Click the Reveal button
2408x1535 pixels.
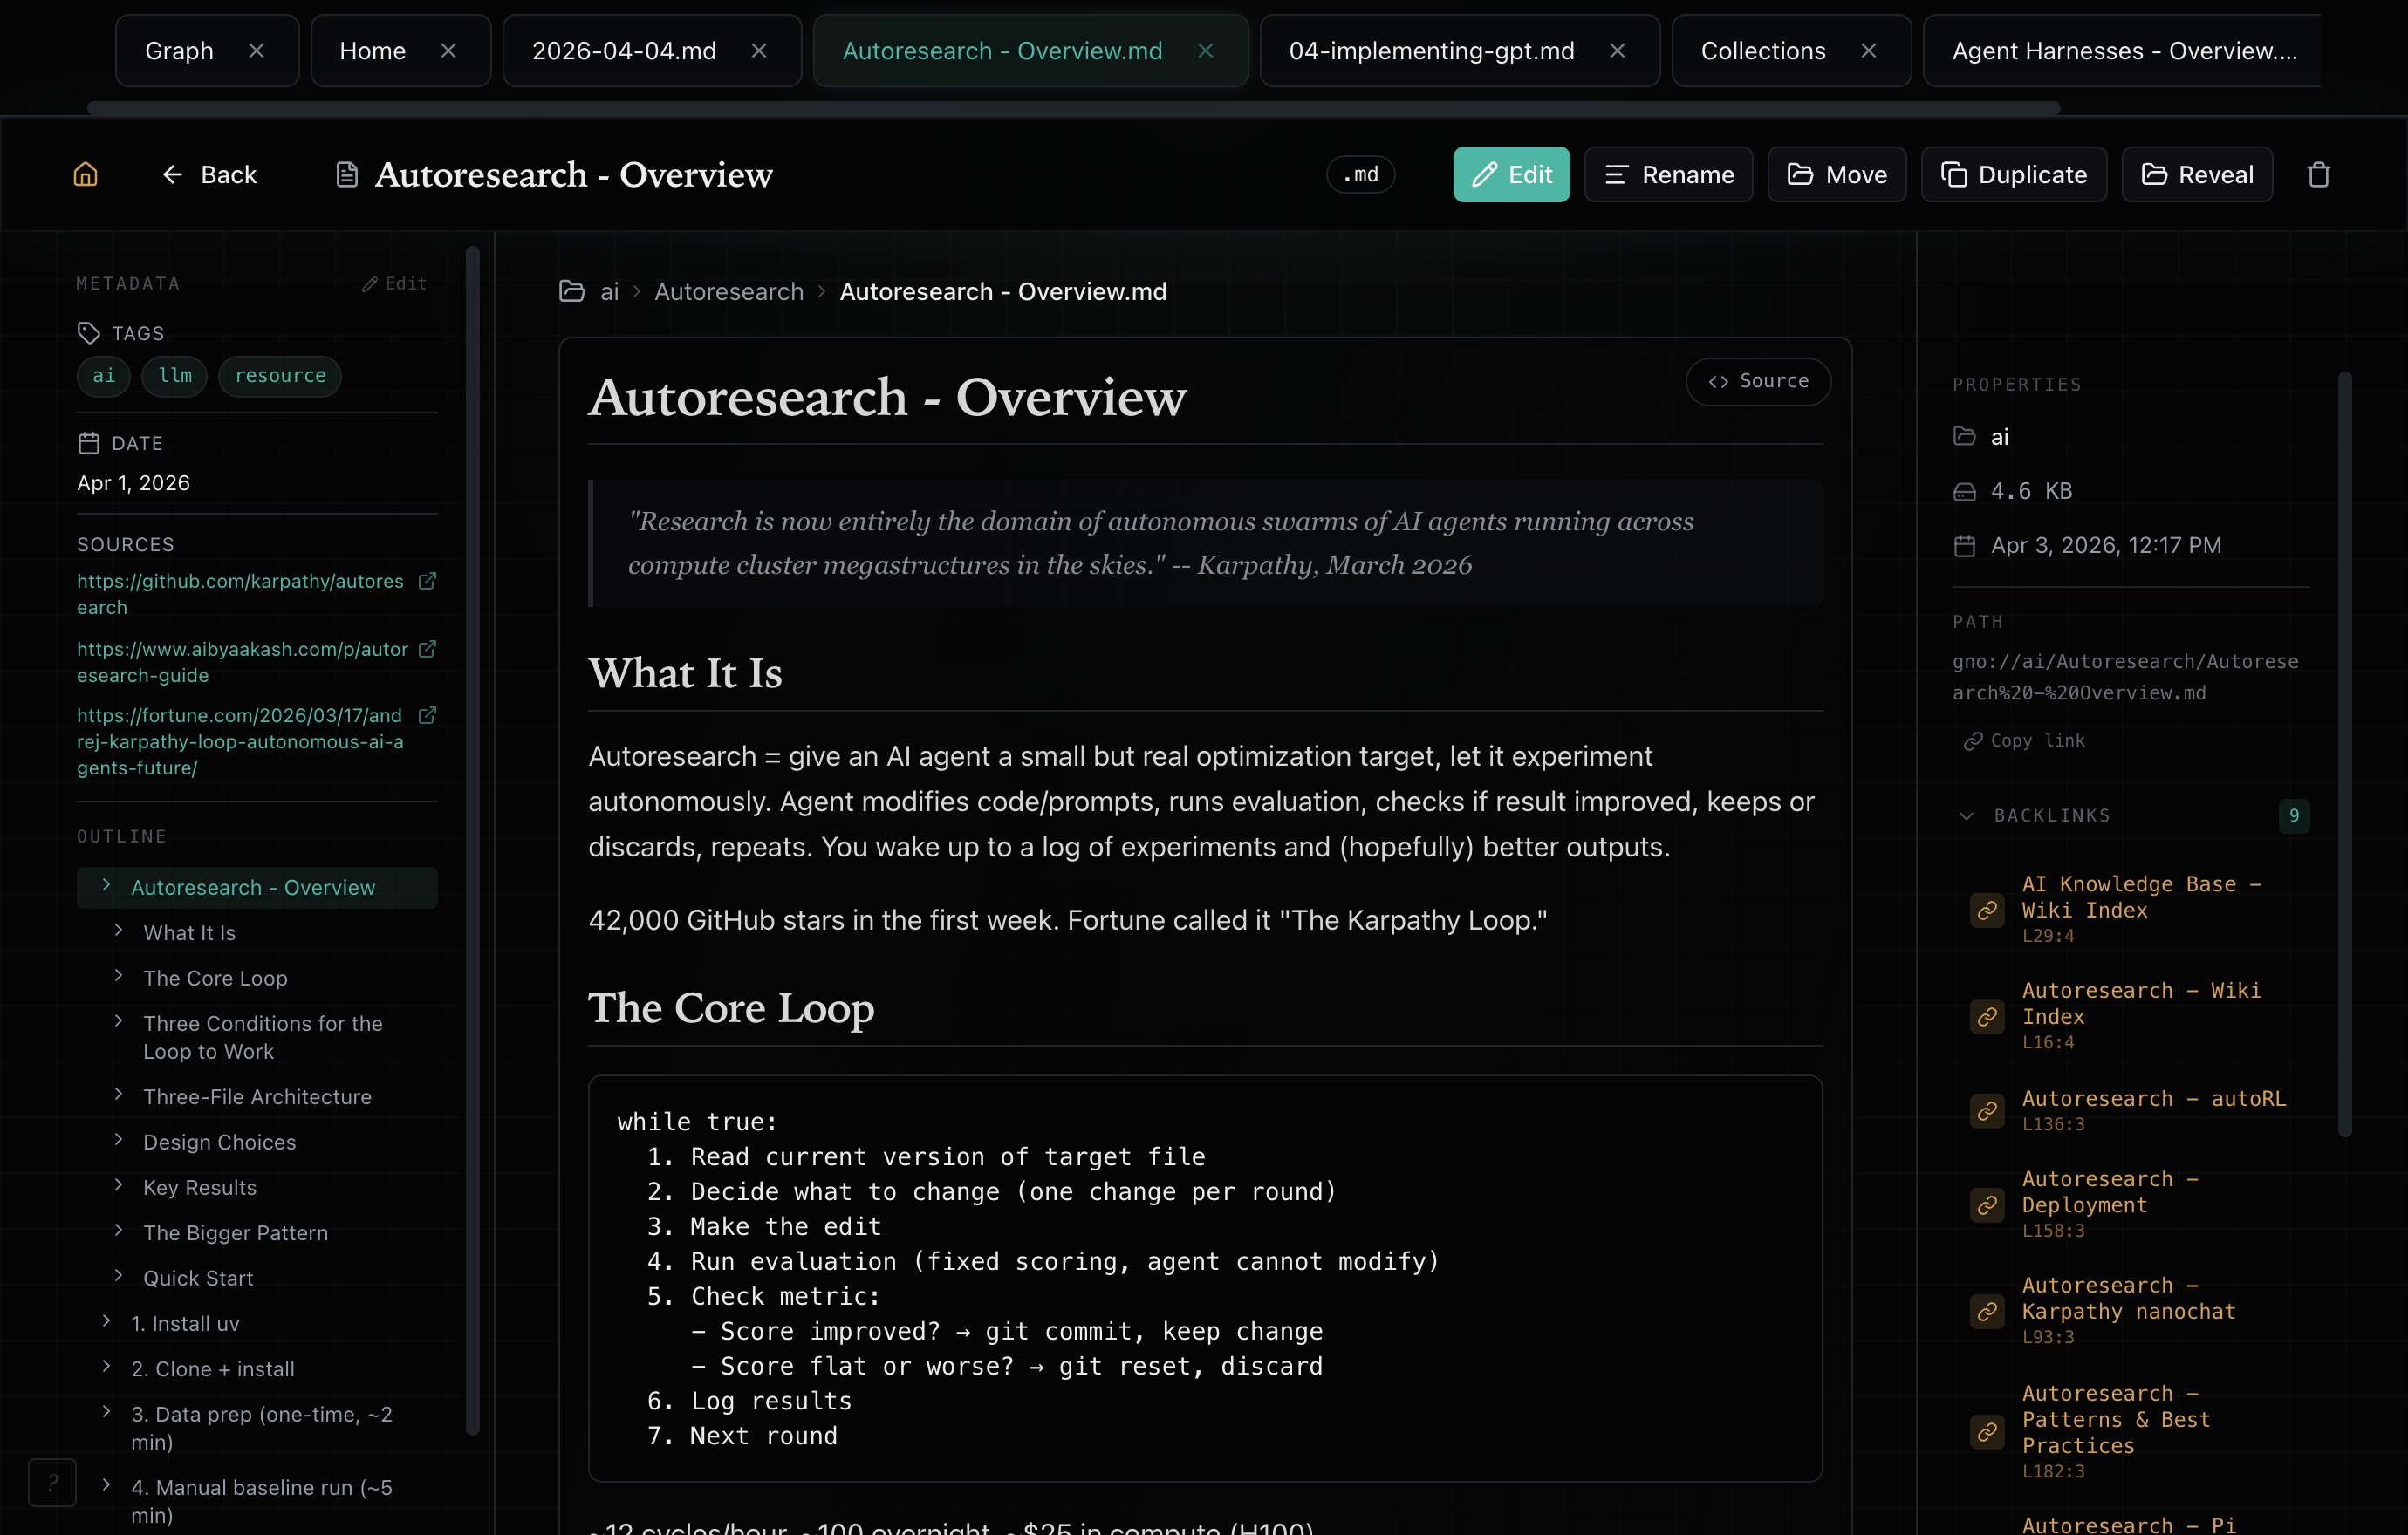point(2197,175)
